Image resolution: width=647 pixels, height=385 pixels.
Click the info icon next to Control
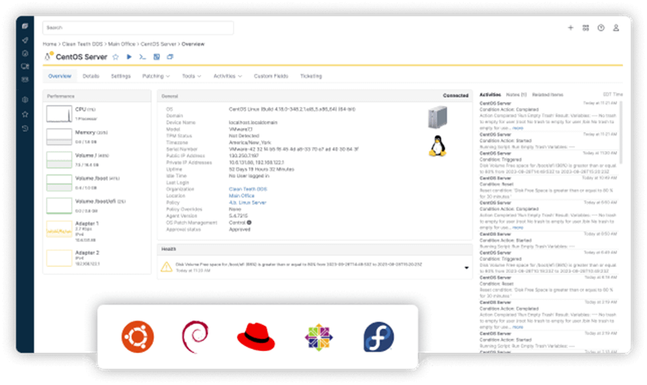[250, 223]
